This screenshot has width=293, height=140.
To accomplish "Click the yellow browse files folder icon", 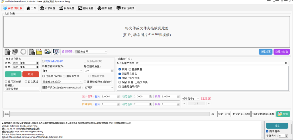I will (39, 52).
